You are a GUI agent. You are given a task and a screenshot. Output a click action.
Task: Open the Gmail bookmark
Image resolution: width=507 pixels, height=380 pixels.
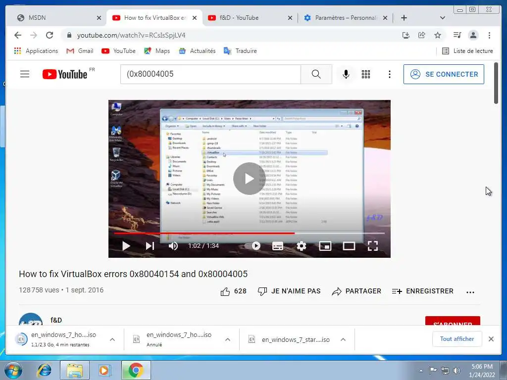coord(80,51)
